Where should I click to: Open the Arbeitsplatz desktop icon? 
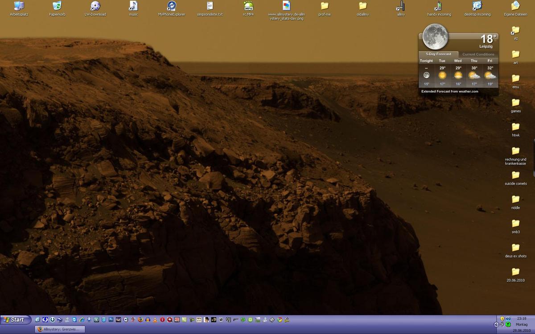[19, 6]
